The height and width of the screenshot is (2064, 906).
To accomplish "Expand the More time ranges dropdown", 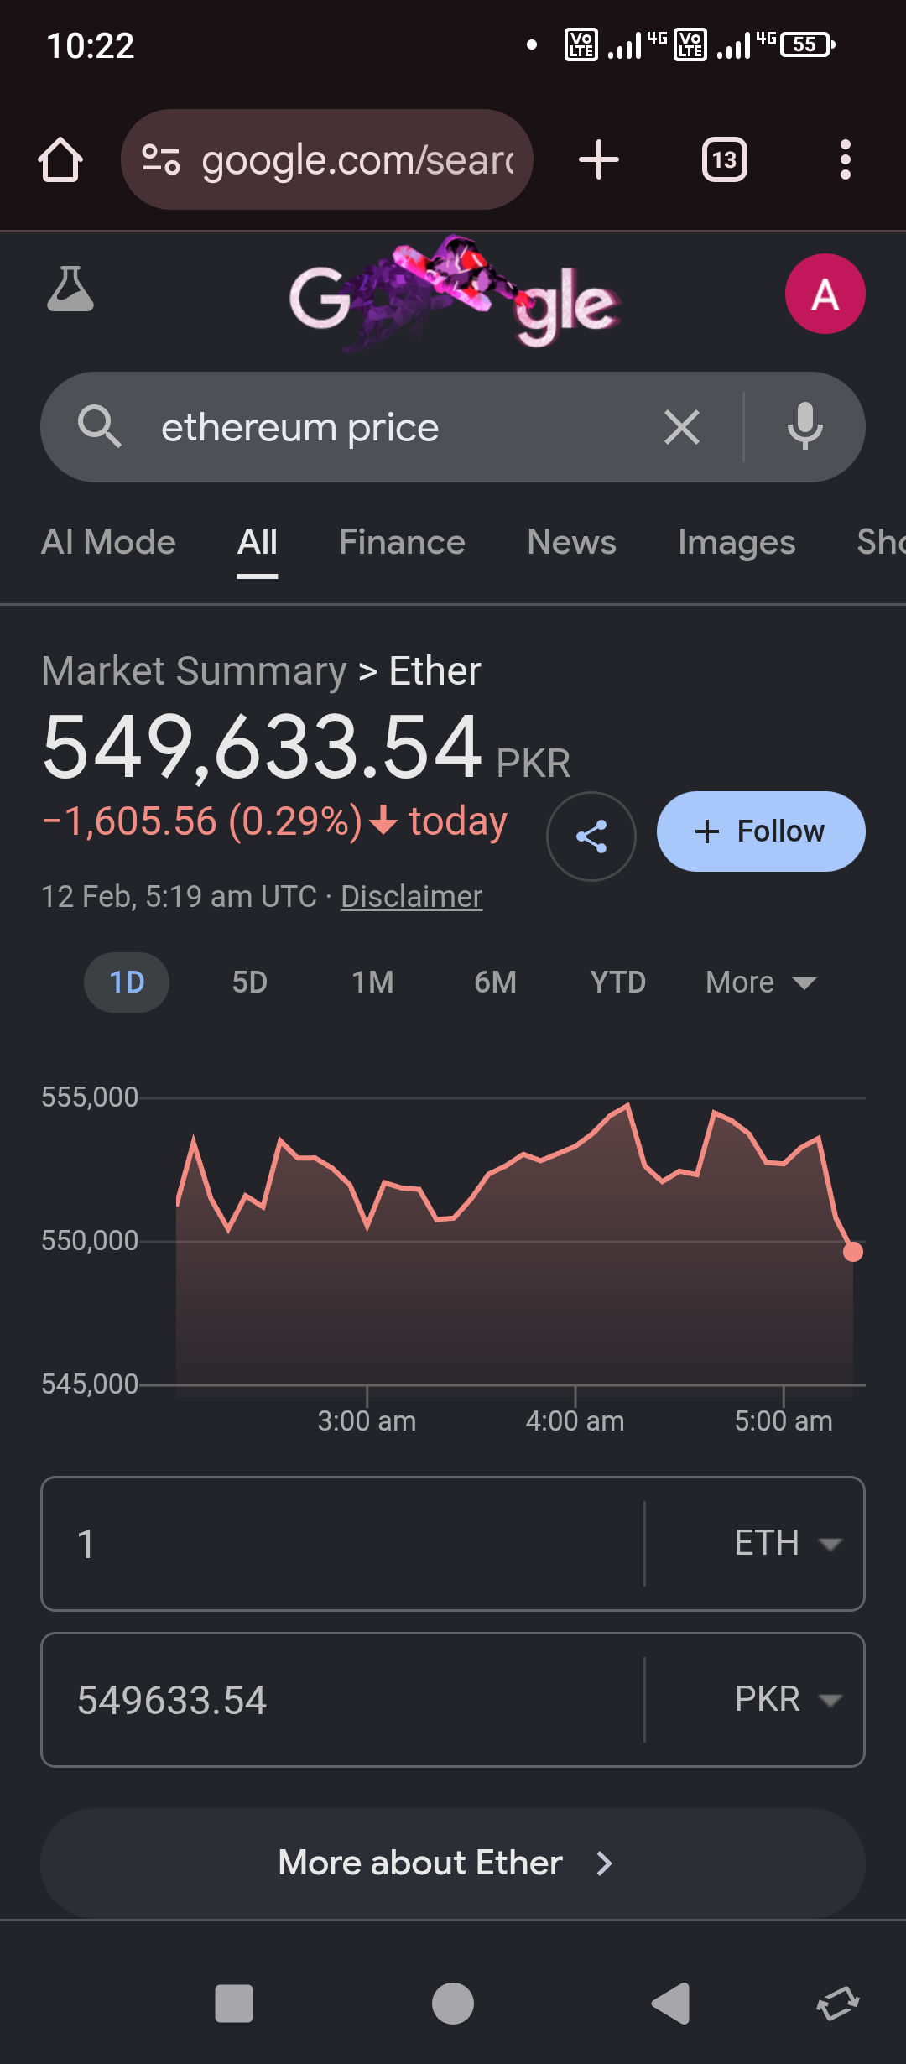I will (761, 982).
